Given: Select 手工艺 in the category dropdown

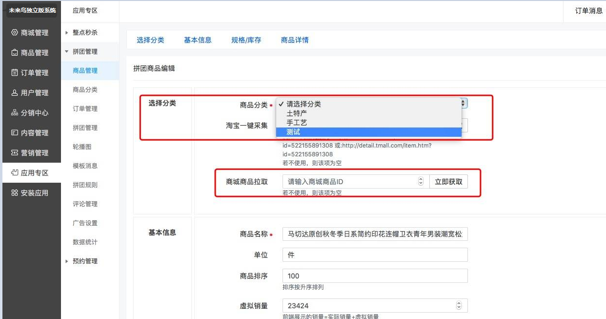Looking at the screenshot, I should 369,123.
